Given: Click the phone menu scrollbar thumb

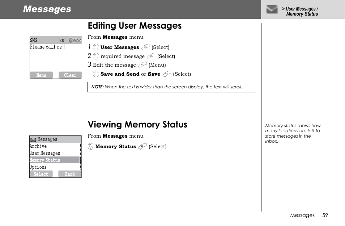Looking at the screenshot, I should [81, 162].
